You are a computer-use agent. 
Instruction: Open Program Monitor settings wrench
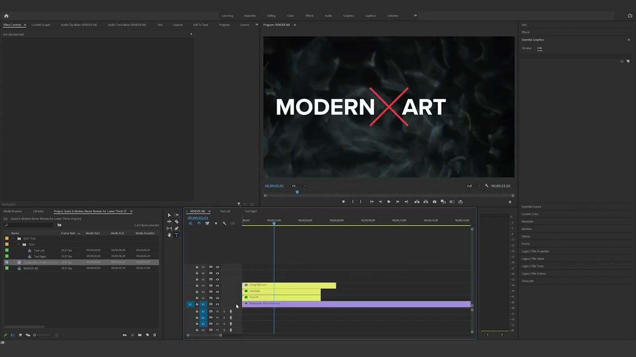pyautogui.click(x=486, y=186)
